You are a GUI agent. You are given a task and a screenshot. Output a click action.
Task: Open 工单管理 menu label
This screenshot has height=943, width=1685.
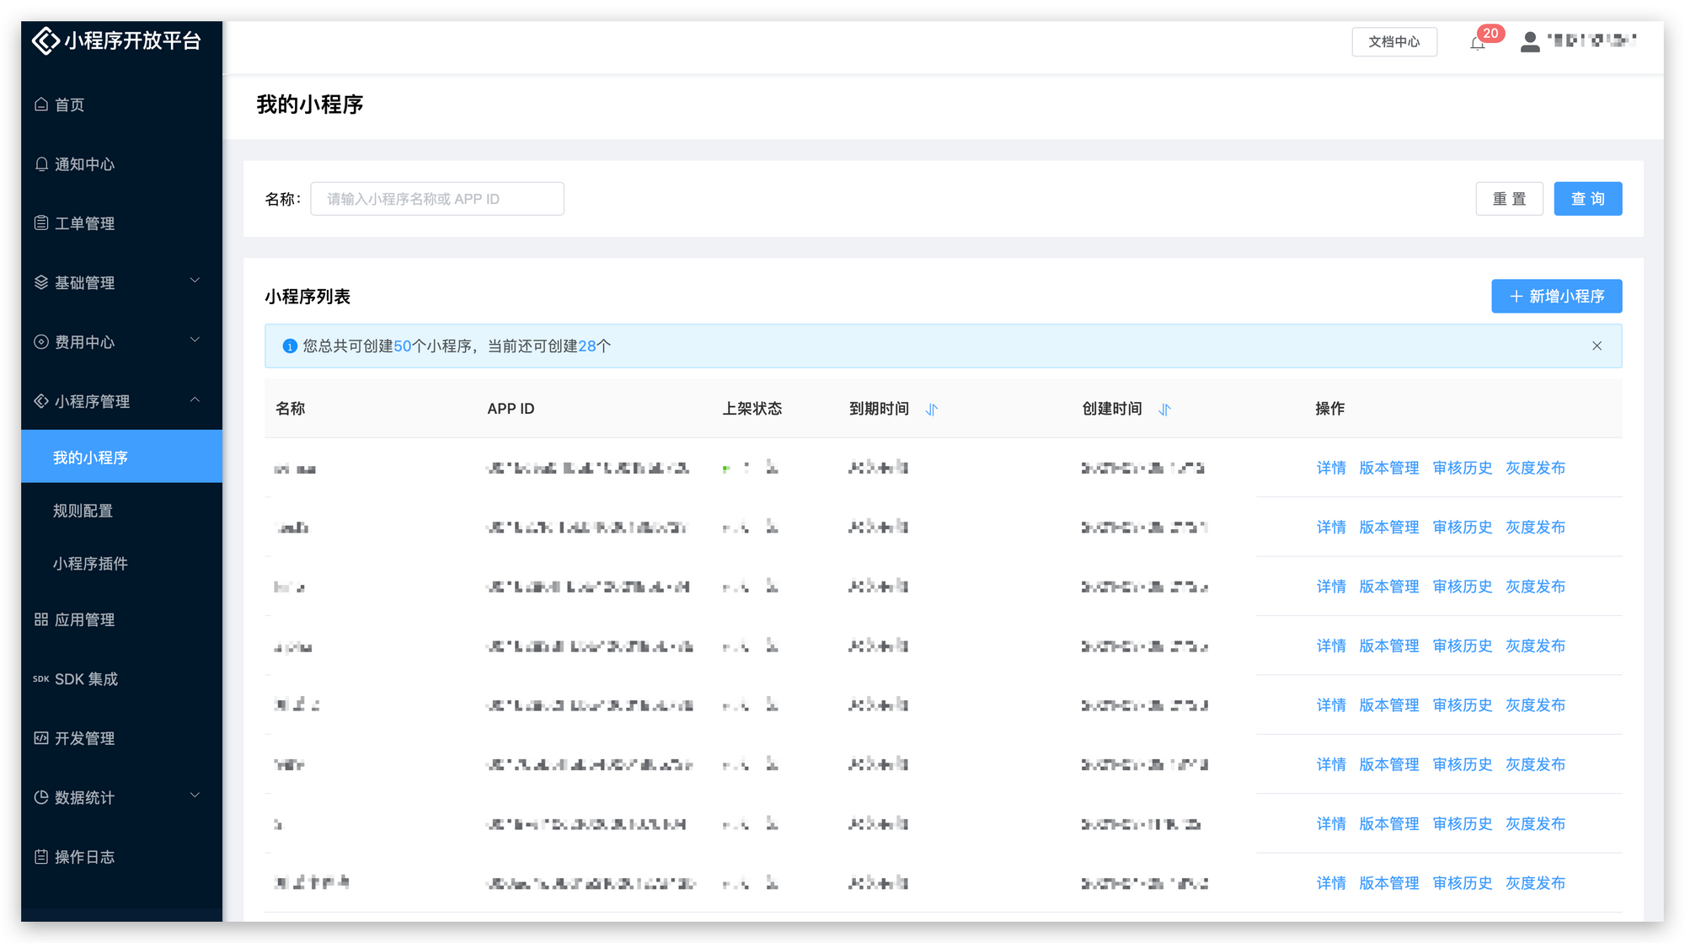click(x=84, y=223)
